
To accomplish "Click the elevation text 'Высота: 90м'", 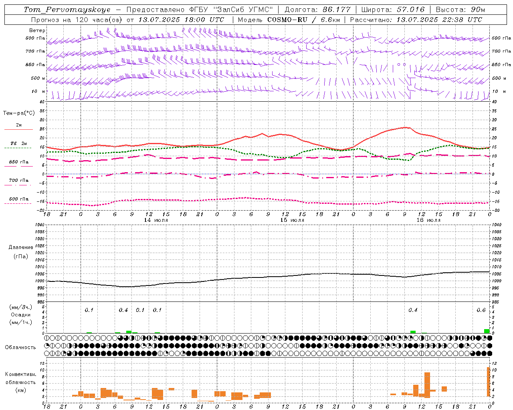I will [x=460, y=10].
